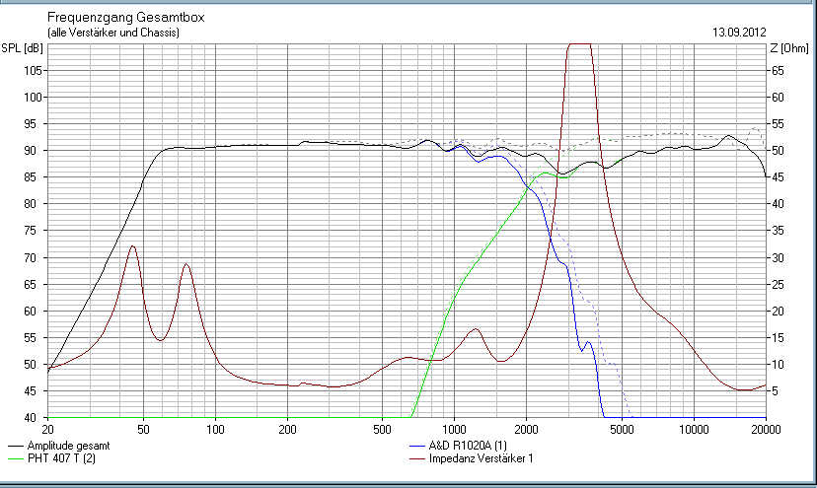Click the date '13.09.2012'

click(739, 33)
